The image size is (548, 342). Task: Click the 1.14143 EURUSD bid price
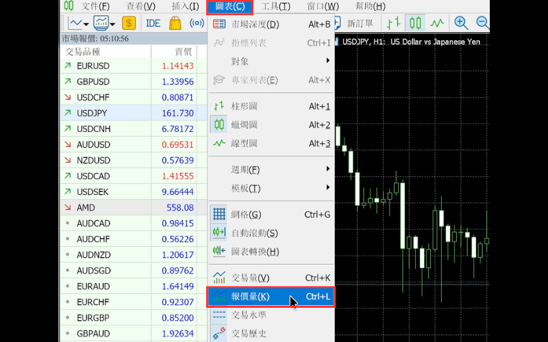[x=177, y=66]
